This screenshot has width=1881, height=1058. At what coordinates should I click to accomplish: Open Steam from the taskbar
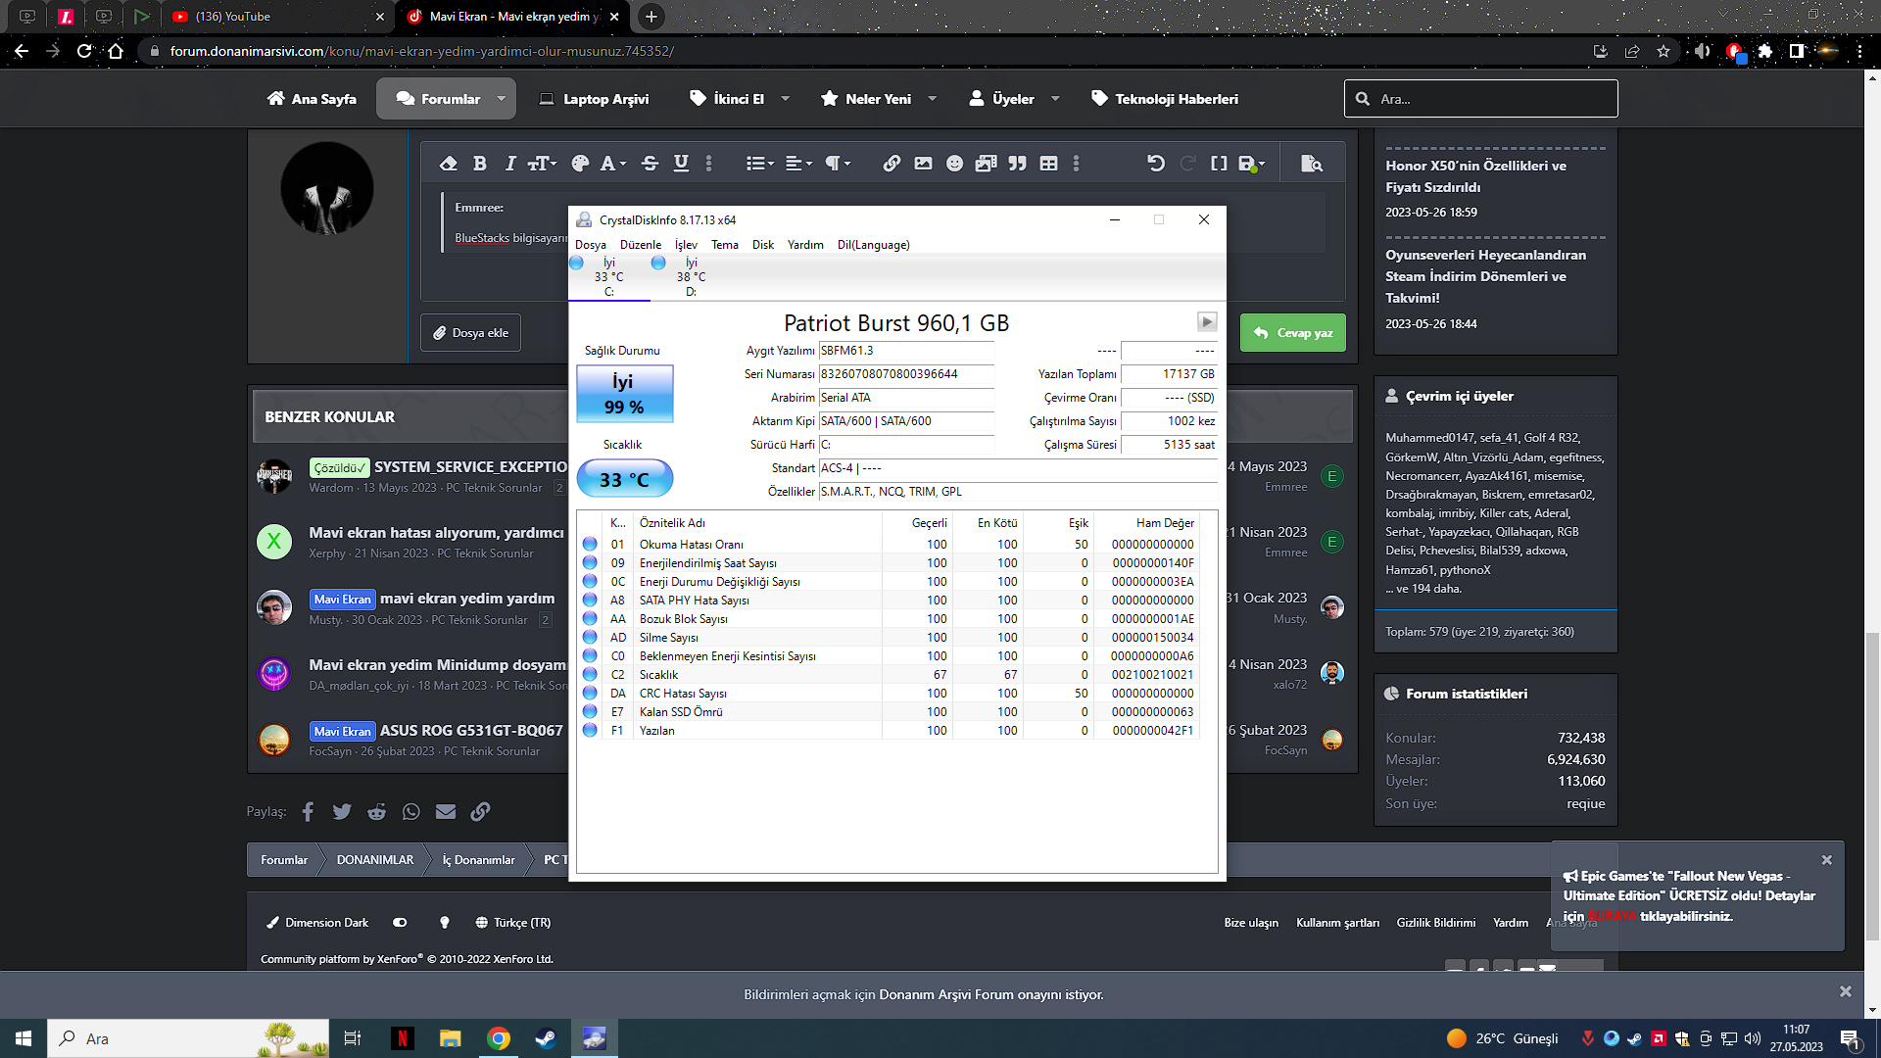[546, 1038]
